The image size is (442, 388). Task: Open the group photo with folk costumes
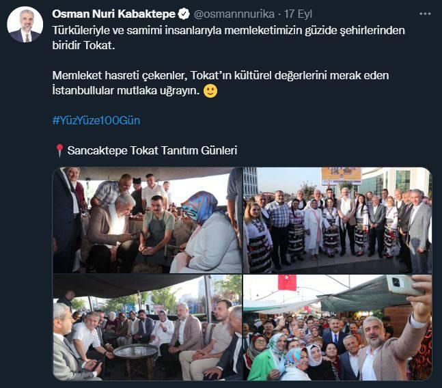(x=337, y=220)
